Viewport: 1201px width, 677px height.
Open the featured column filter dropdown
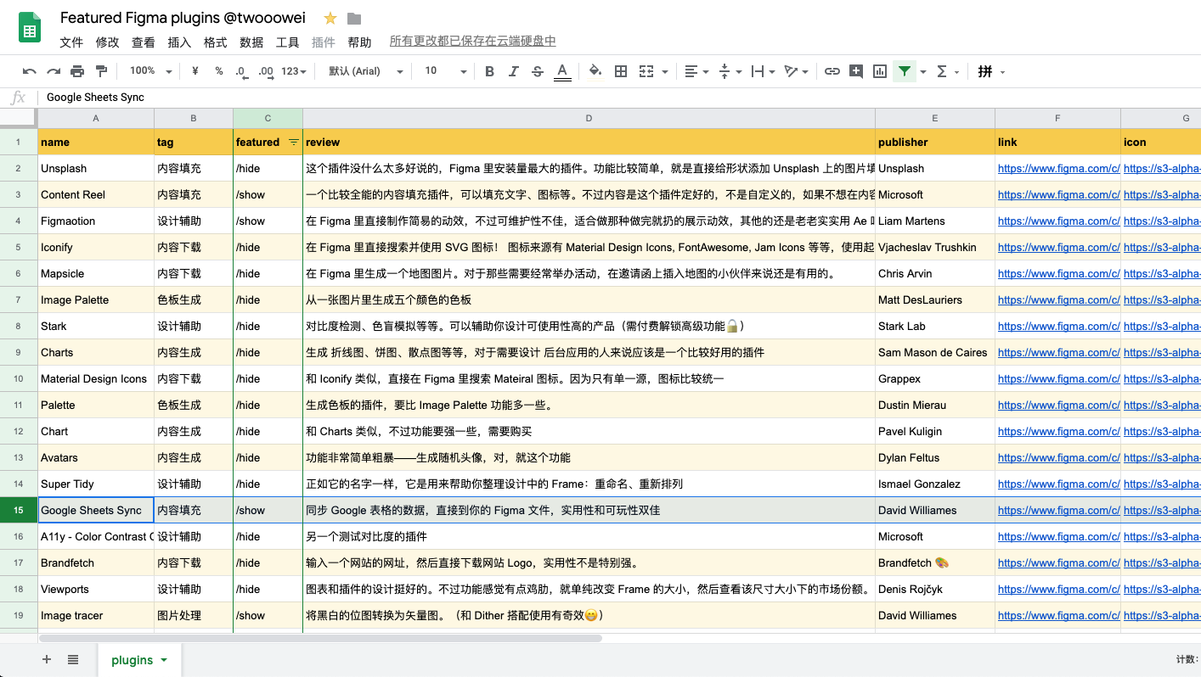point(294,142)
